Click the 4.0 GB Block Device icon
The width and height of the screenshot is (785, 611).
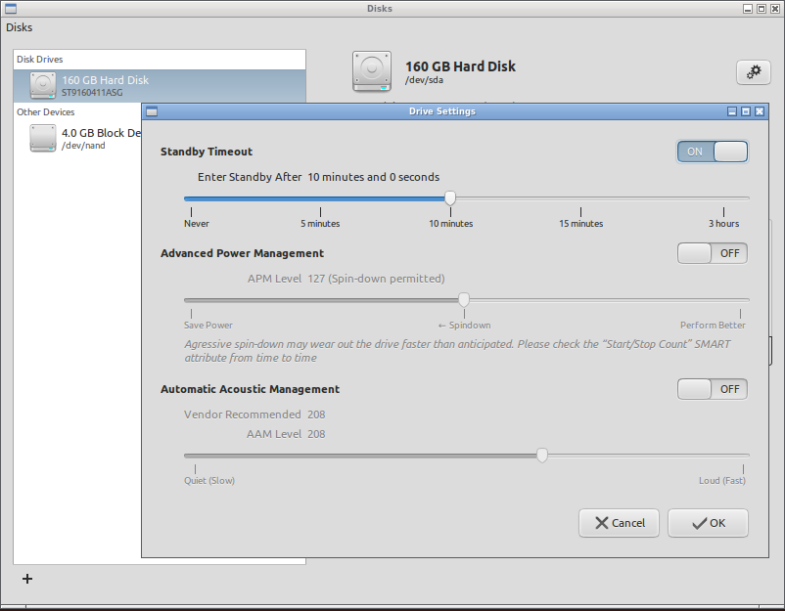(x=43, y=138)
